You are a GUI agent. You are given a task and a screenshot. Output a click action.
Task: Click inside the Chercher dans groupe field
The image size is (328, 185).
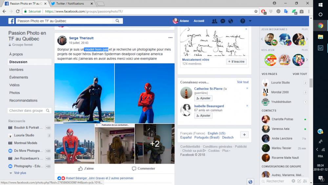[26, 111]
